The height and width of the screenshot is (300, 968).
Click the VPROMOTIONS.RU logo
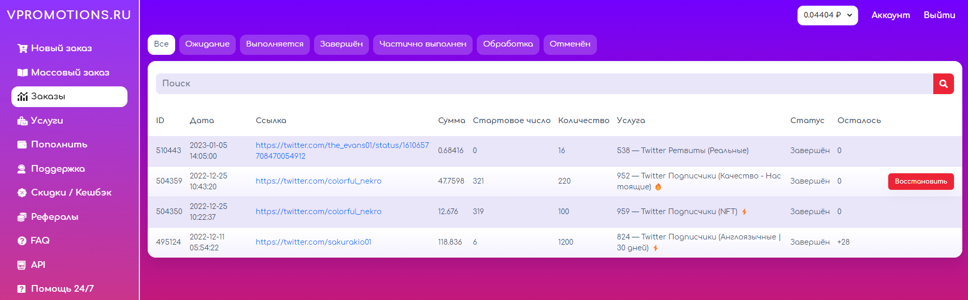[69, 15]
